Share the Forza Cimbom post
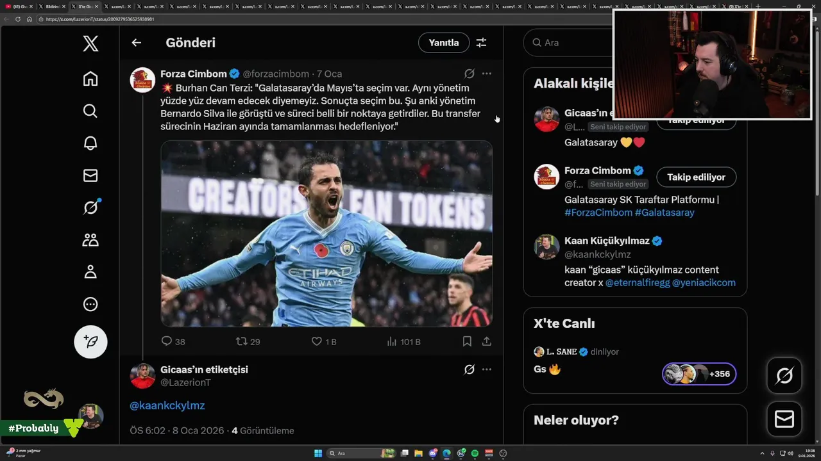 pyautogui.click(x=487, y=341)
